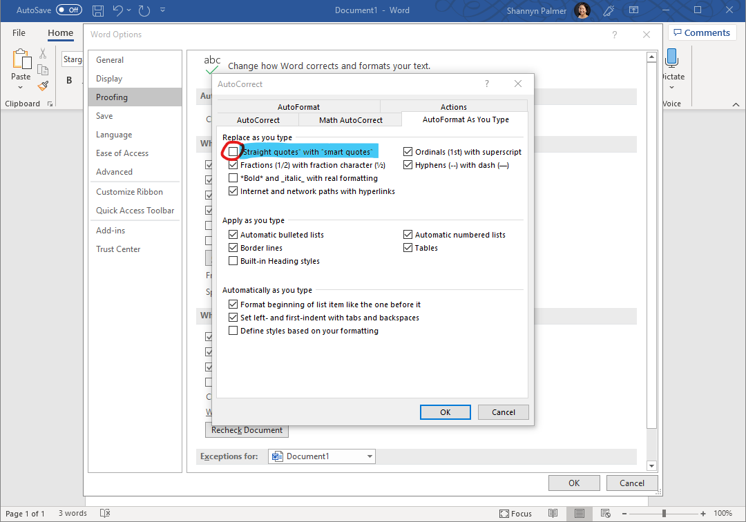746x522 pixels.
Task: Click the Word Options help question mark
Action: [x=615, y=35]
